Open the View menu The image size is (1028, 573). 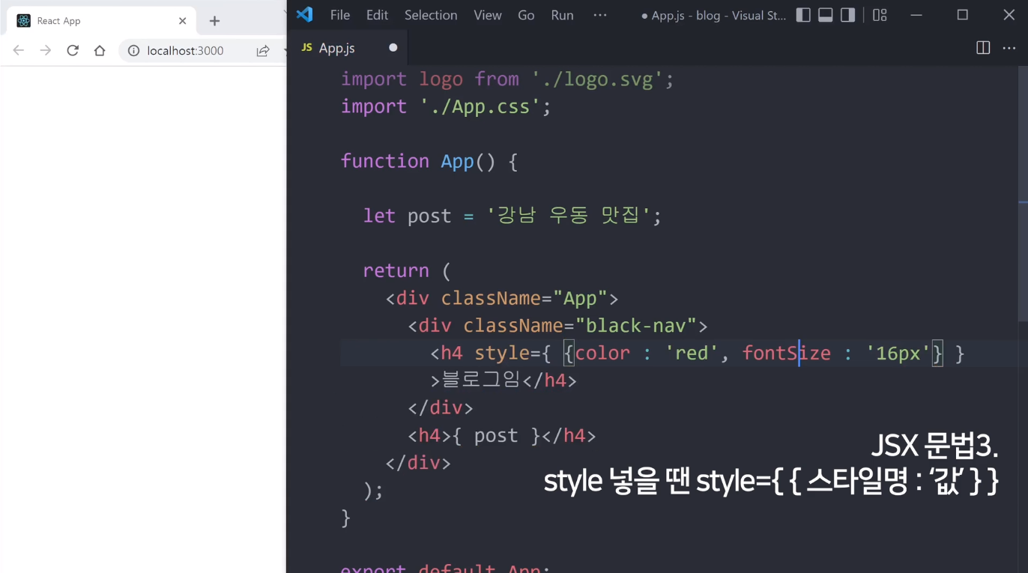point(488,15)
